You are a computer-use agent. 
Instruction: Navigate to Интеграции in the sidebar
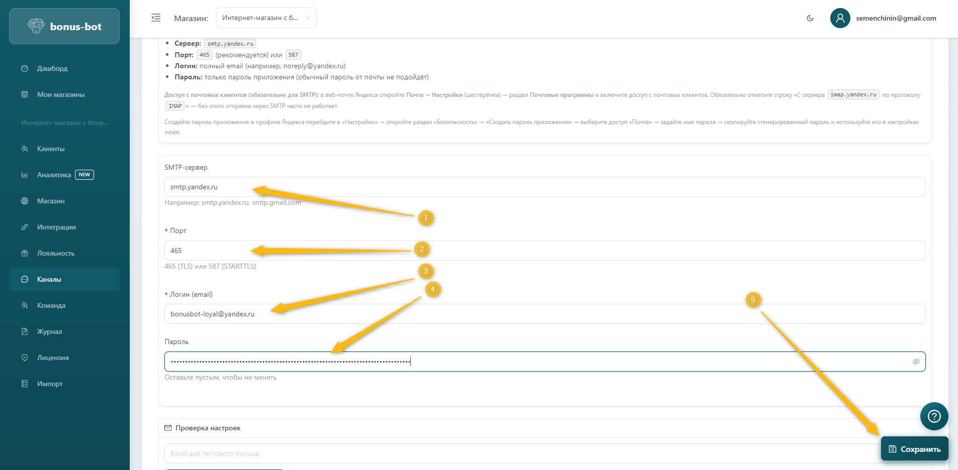[56, 227]
